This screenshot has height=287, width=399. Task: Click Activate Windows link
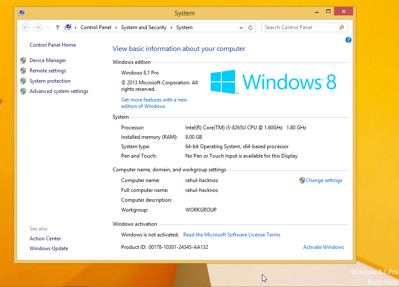click(x=323, y=247)
